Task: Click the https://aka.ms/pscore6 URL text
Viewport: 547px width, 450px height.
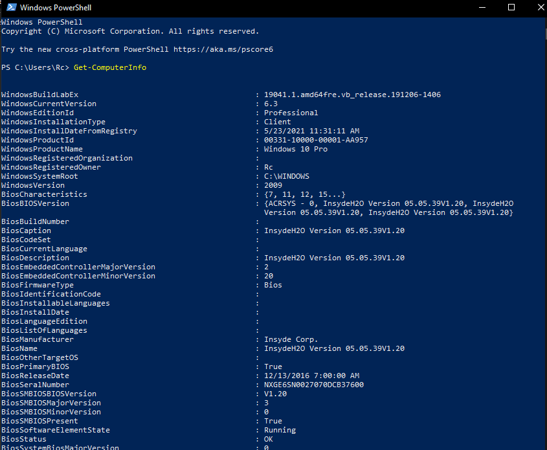Action: coord(223,49)
